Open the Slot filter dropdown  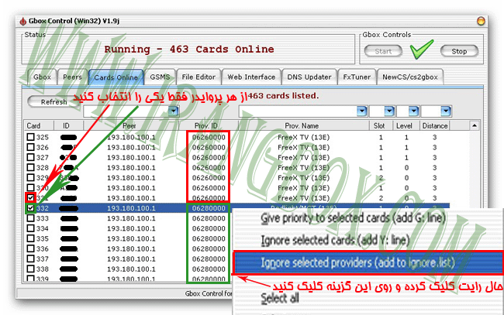tap(389, 111)
